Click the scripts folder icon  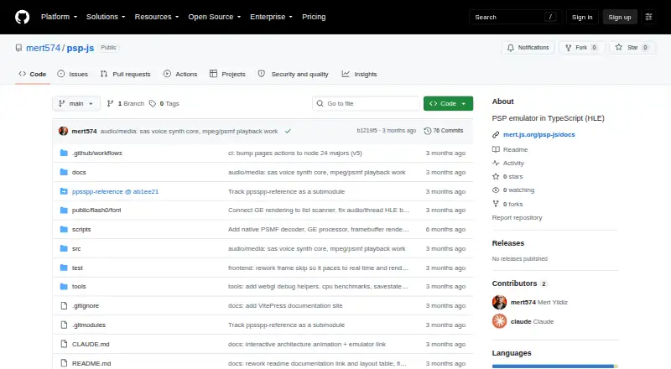pos(64,230)
